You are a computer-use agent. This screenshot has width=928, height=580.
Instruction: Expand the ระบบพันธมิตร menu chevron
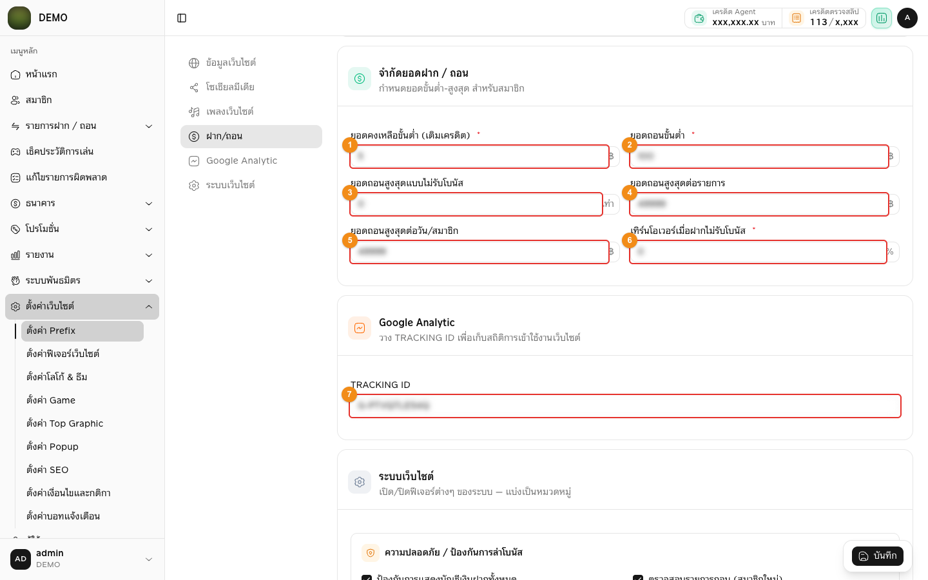point(149,281)
